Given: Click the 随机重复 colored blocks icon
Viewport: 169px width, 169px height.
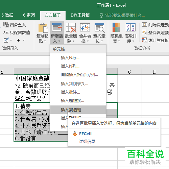Looking at the screenshot, I should click(x=116, y=27).
